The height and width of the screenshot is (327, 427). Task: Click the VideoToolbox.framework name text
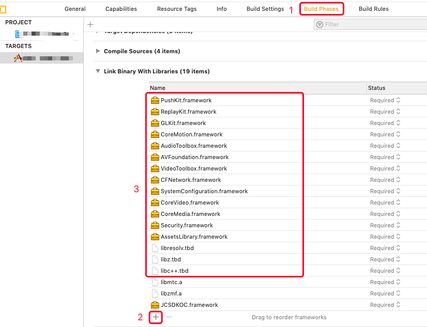(x=194, y=169)
